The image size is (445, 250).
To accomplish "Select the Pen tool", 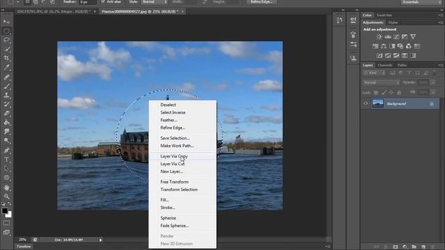I will point(6,150).
